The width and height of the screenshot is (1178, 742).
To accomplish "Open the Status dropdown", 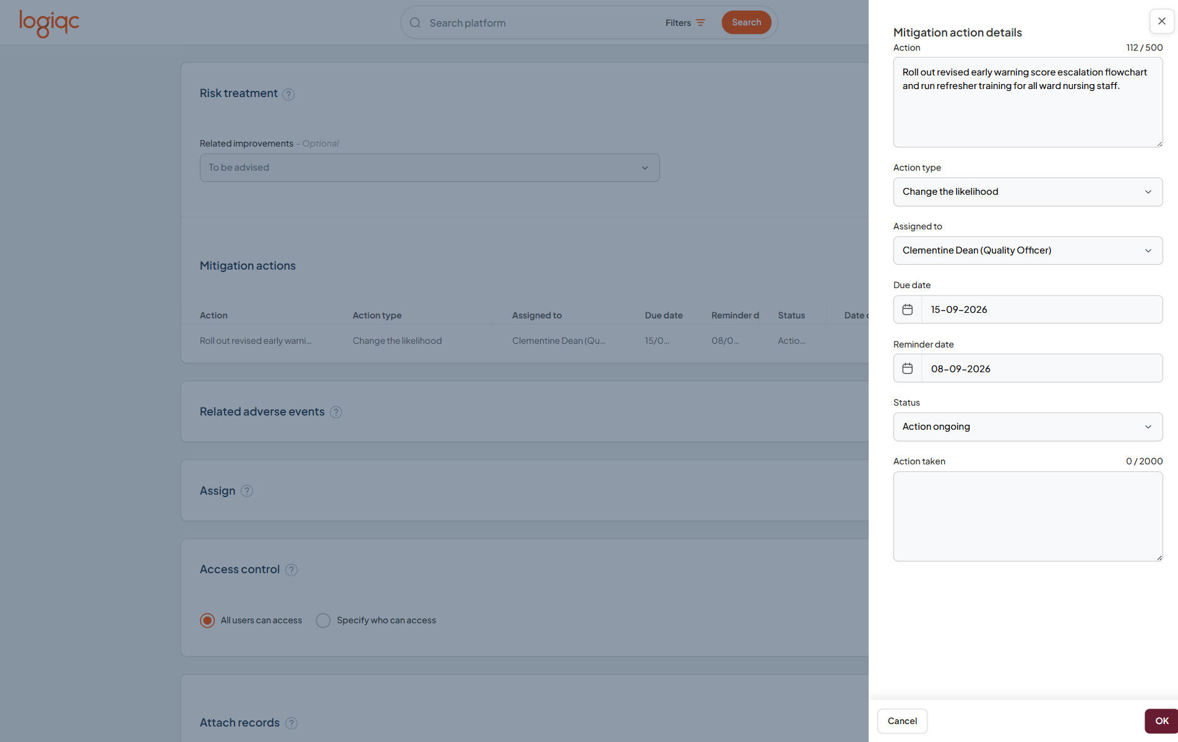I will click(1028, 427).
